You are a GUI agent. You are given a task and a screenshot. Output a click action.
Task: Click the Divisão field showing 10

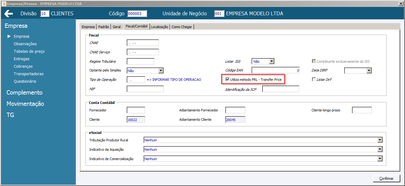coord(45,14)
